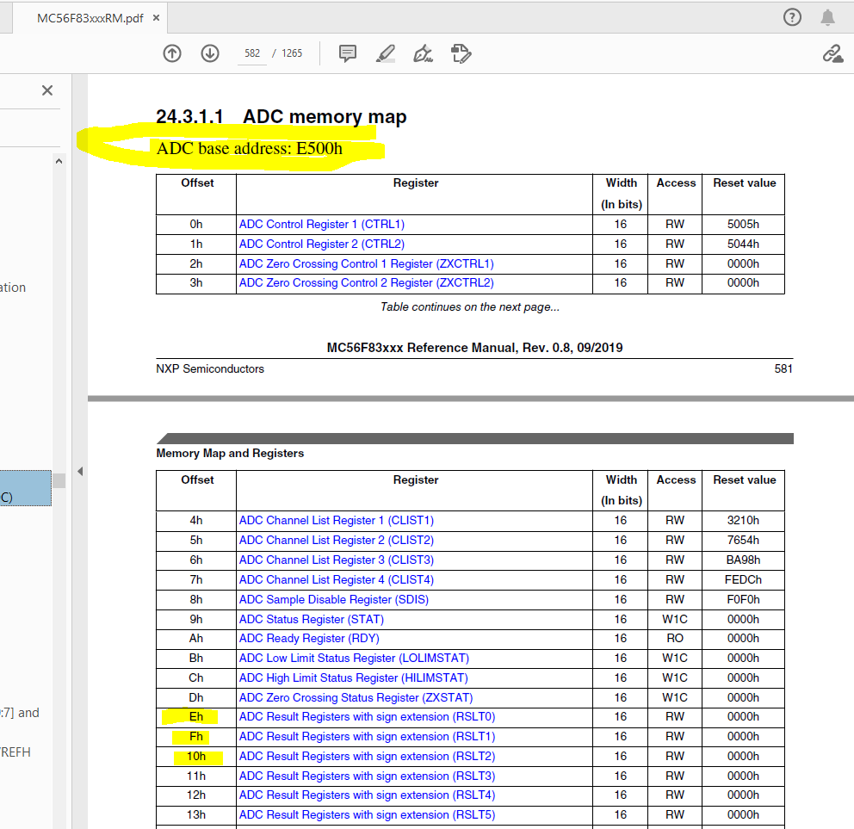Click the share link icon
The width and height of the screenshot is (854, 829).
(x=832, y=53)
